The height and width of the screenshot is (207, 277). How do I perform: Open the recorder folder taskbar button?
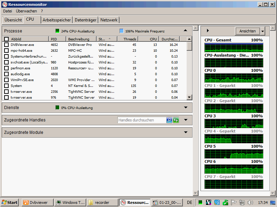(x=103, y=203)
